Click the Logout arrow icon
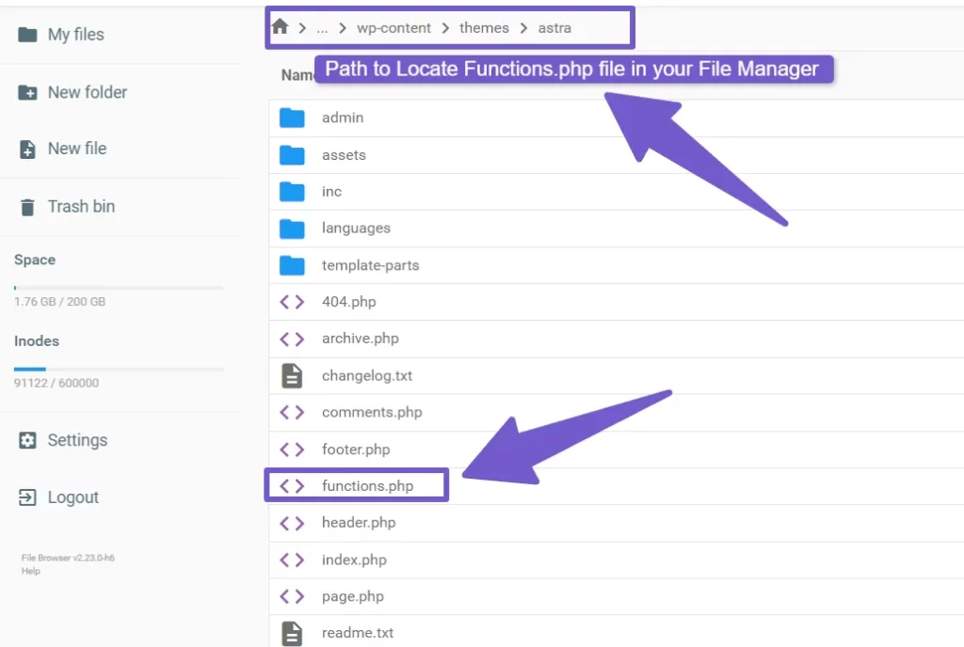 coord(28,497)
